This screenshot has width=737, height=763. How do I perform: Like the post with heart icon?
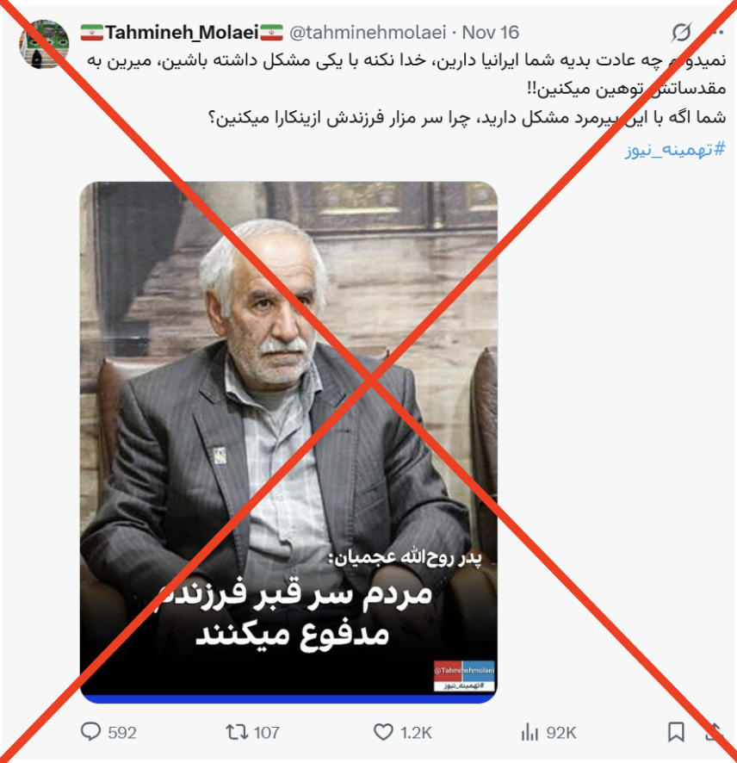383,732
